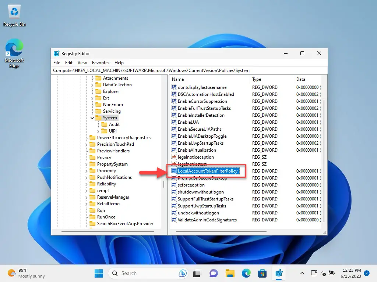Open Bing Chat icon in search box
The height and width of the screenshot is (282, 377).
pyautogui.click(x=183, y=273)
